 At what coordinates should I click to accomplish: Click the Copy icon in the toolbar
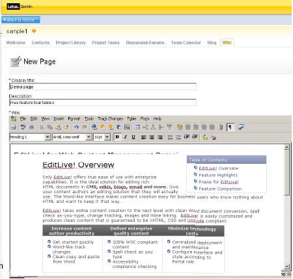click(x=49, y=127)
